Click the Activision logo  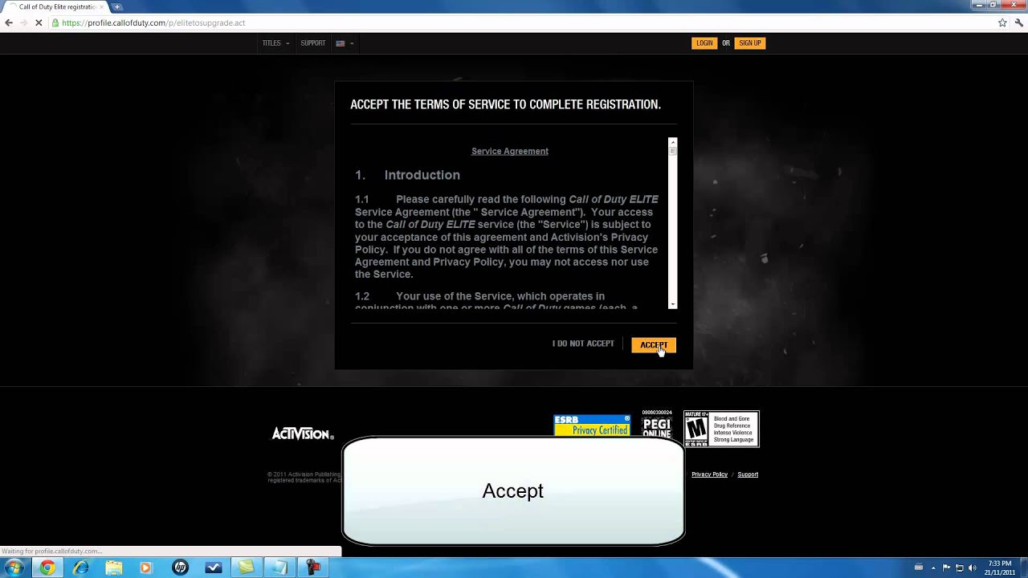tap(303, 433)
